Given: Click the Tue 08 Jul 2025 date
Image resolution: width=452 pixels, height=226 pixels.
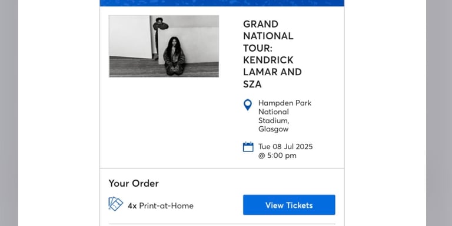Looking at the screenshot, I should point(285,147).
